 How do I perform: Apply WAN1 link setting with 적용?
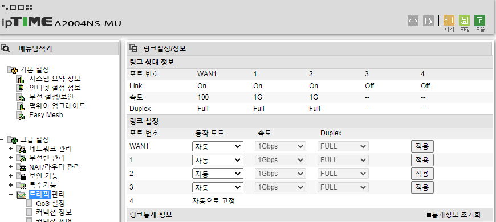422,146
